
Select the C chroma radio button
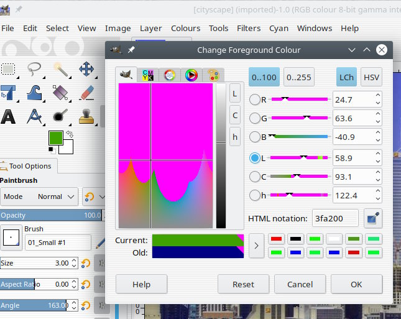coord(255,177)
